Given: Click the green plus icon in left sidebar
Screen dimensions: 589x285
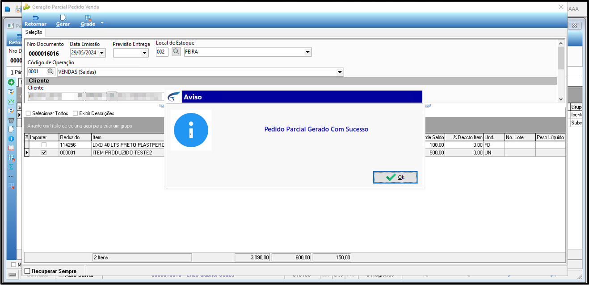Looking at the screenshot, I should (11, 83).
